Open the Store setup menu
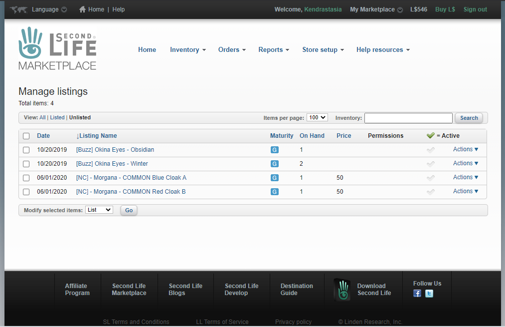This screenshot has height=327, width=505. pyautogui.click(x=323, y=49)
